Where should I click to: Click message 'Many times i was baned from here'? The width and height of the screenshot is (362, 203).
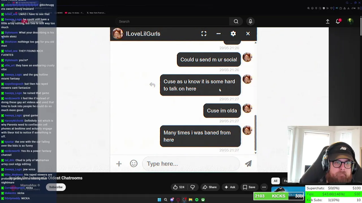tap(200, 136)
